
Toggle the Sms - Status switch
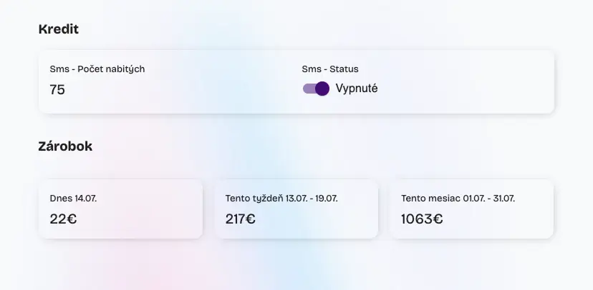[x=316, y=89]
